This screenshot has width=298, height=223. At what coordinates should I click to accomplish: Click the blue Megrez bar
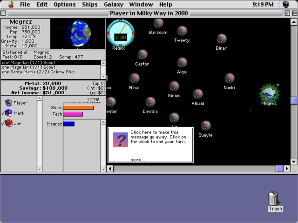pos(69,124)
